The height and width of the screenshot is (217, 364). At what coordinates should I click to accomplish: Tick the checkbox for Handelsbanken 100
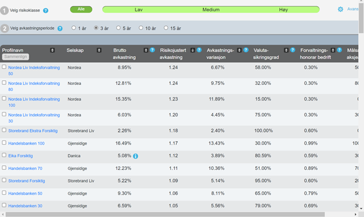(4, 143)
